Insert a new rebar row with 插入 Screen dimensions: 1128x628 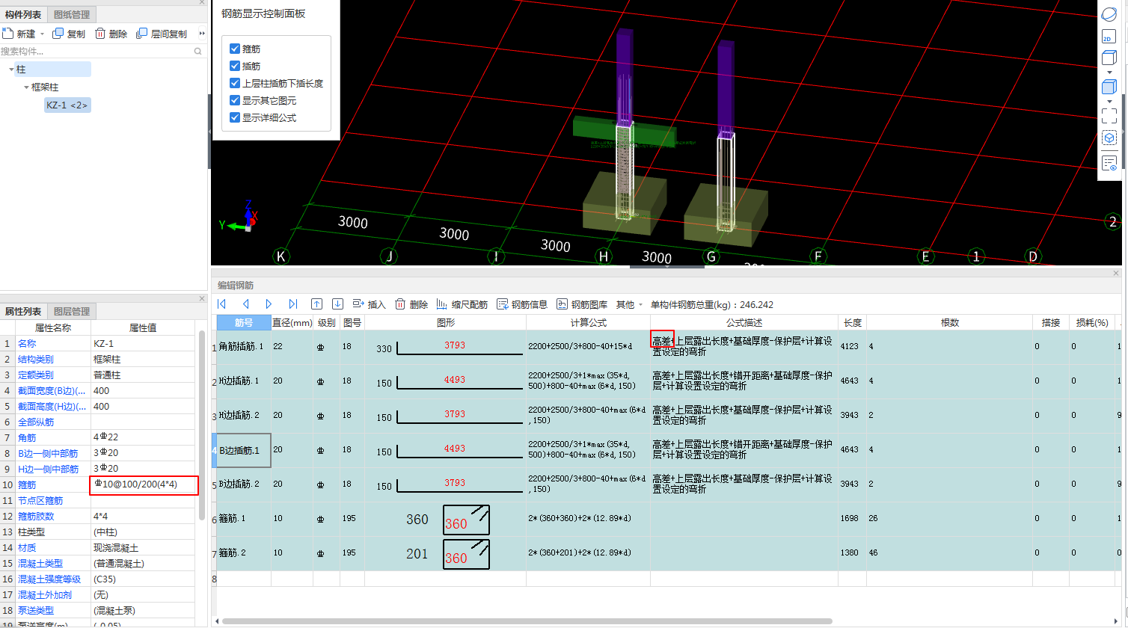pos(370,304)
